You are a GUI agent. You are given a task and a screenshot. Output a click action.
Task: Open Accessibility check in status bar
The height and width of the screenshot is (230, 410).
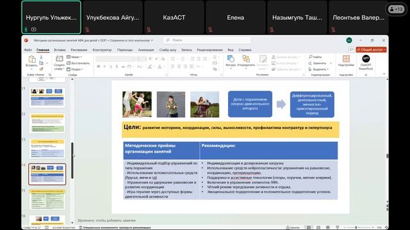(x=115, y=227)
